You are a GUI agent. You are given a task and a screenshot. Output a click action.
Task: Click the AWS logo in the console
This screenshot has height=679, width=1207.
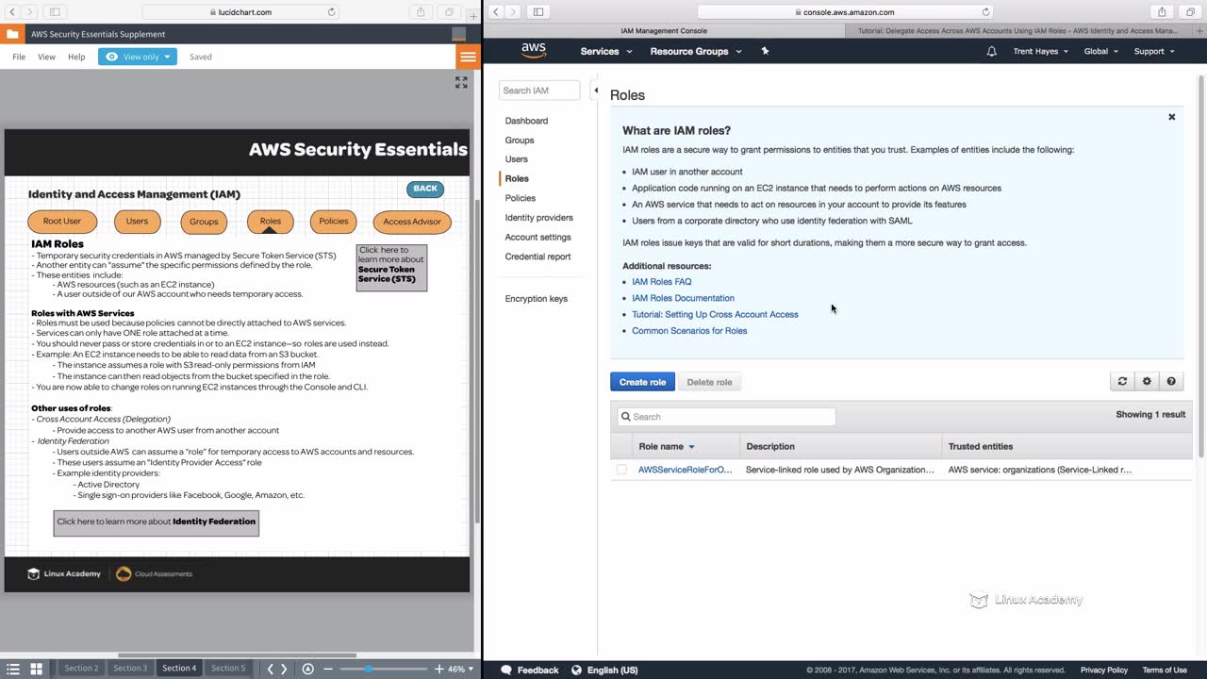534,51
